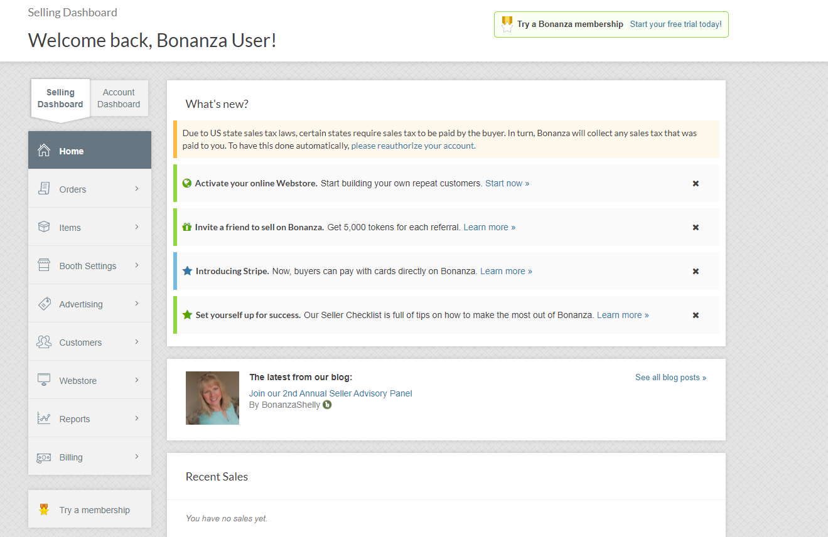828x537 pixels.
Task: Select the Reports chart icon
Action: point(44,418)
